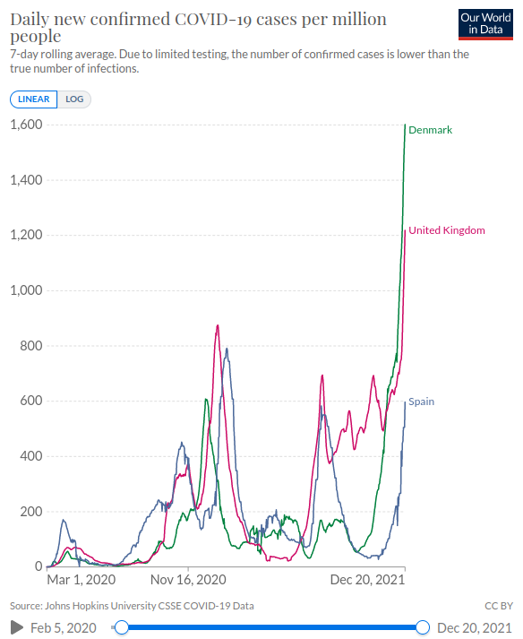Viewport: 523px width, 639px height.
Task: Click the Feb 5, 2020 start date
Action: coord(64,628)
